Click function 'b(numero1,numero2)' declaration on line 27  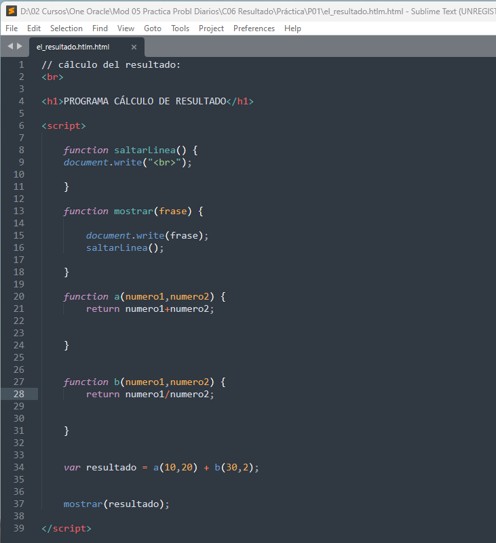(x=164, y=382)
